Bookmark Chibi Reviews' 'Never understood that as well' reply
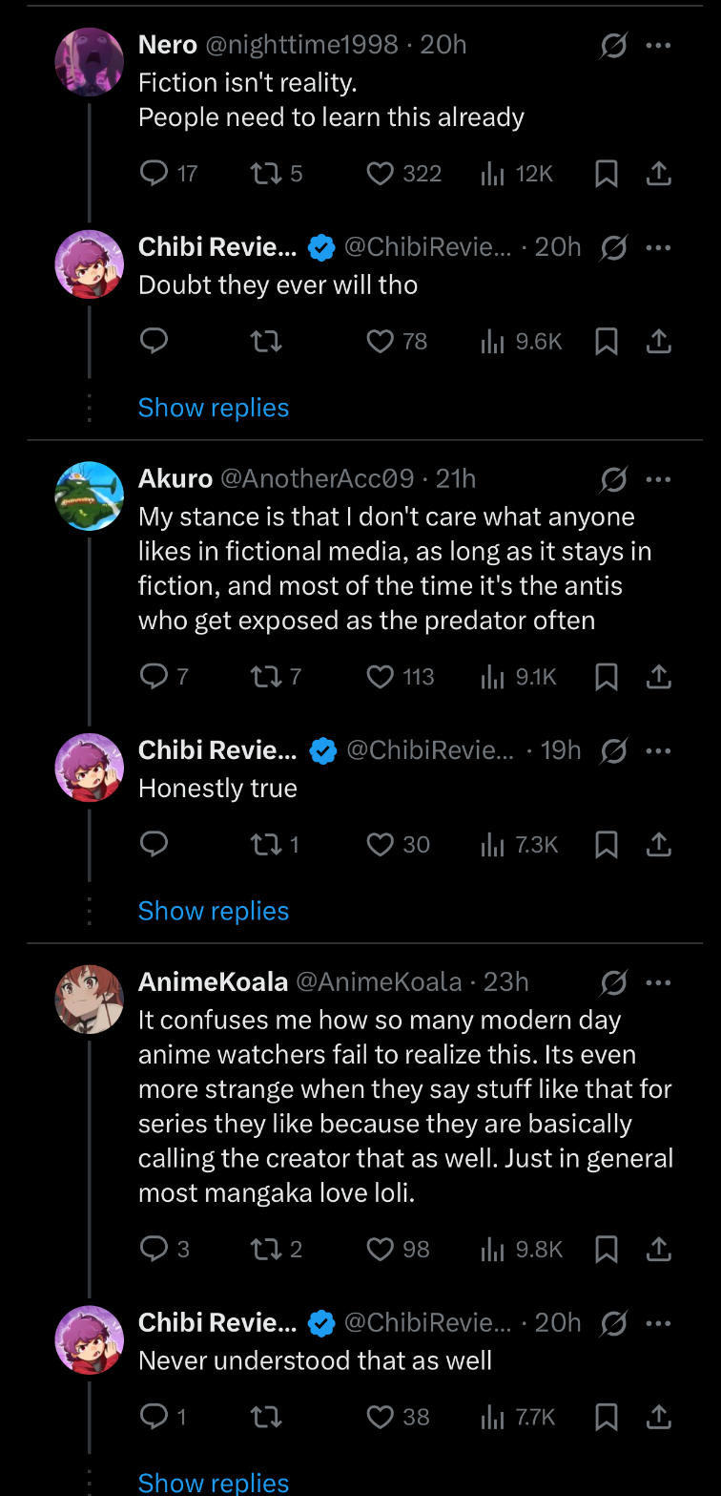Screen dimensions: 721x1496 (607, 1418)
